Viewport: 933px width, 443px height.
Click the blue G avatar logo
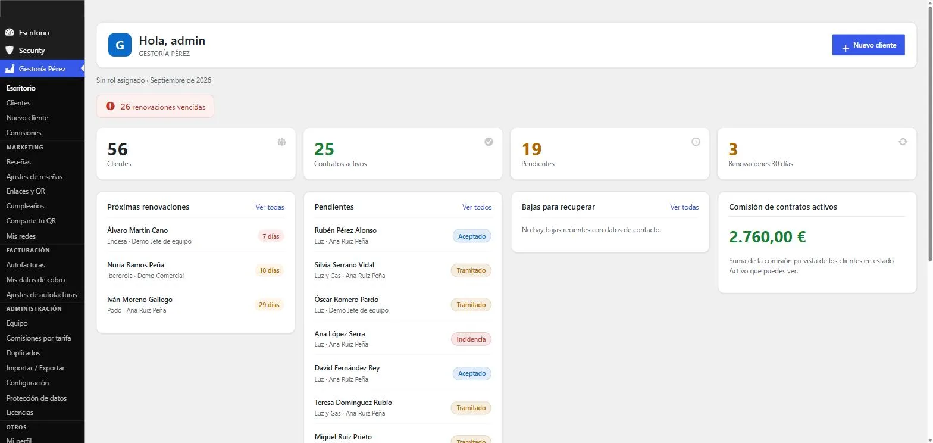120,45
